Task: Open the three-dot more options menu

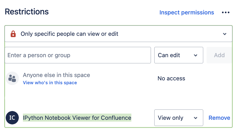Action: [x=225, y=13]
